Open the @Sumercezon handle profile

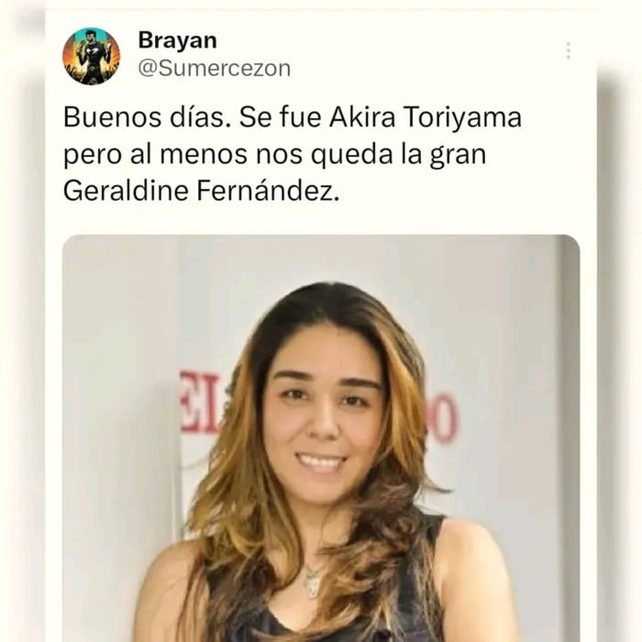pos(214,69)
